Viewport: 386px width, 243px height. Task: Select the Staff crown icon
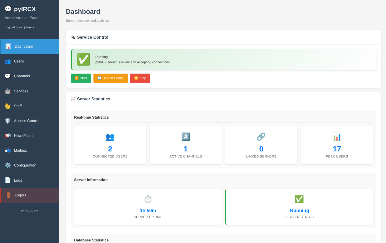[x=8, y=106]
